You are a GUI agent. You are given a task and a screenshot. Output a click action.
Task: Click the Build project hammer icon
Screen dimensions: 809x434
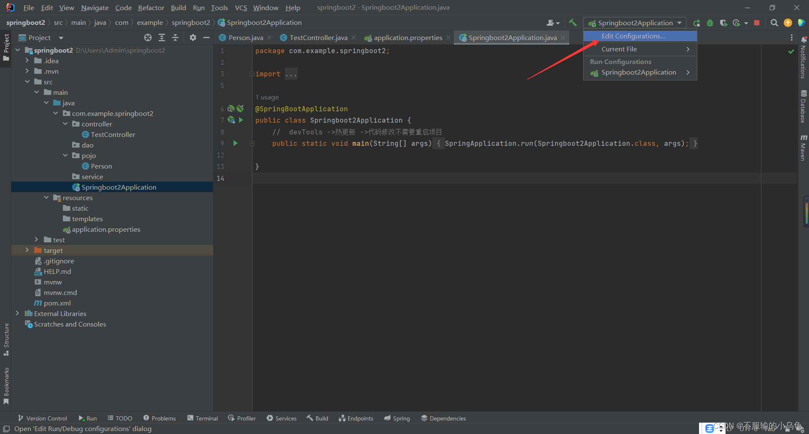573,23
